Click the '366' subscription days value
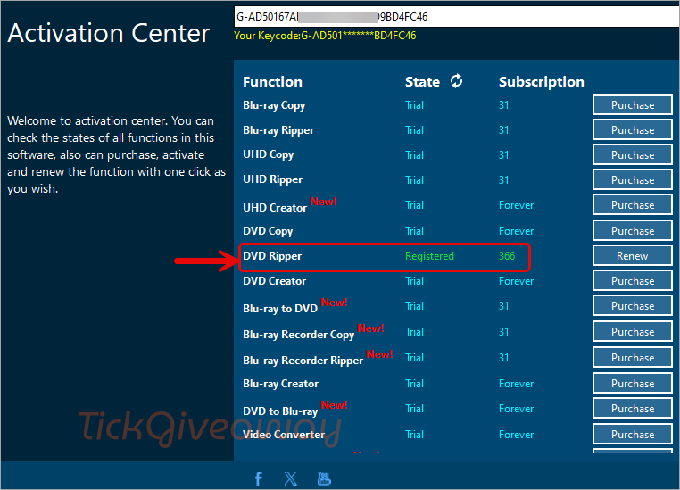Screen dimensions: 680x490 coord(507,256)
